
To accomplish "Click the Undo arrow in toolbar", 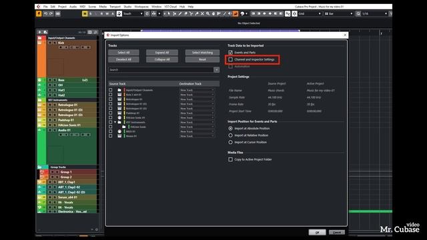I will [45, 13].
